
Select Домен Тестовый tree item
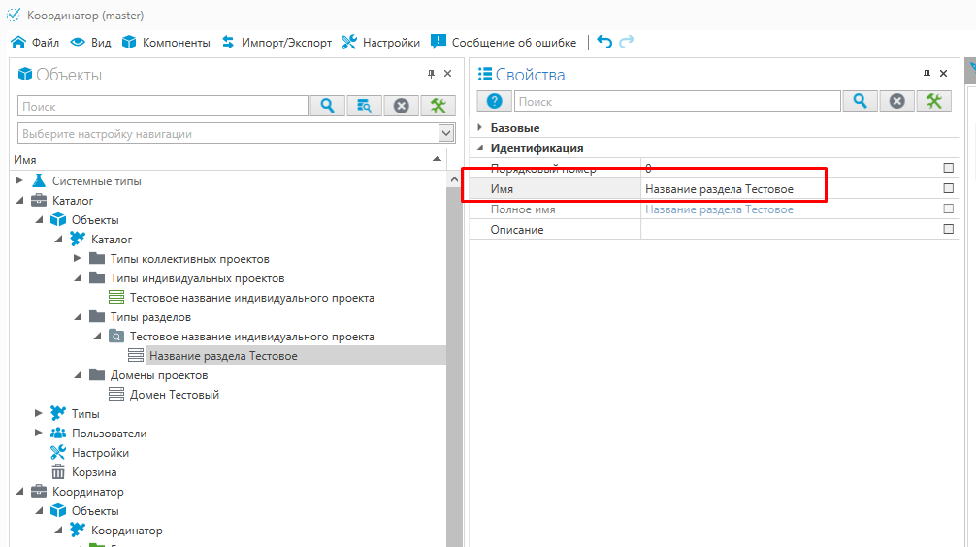174,395
